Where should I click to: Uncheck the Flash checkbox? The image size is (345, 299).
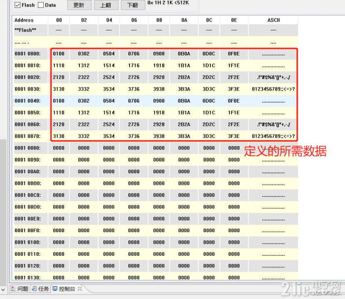(x=17, y=5)
